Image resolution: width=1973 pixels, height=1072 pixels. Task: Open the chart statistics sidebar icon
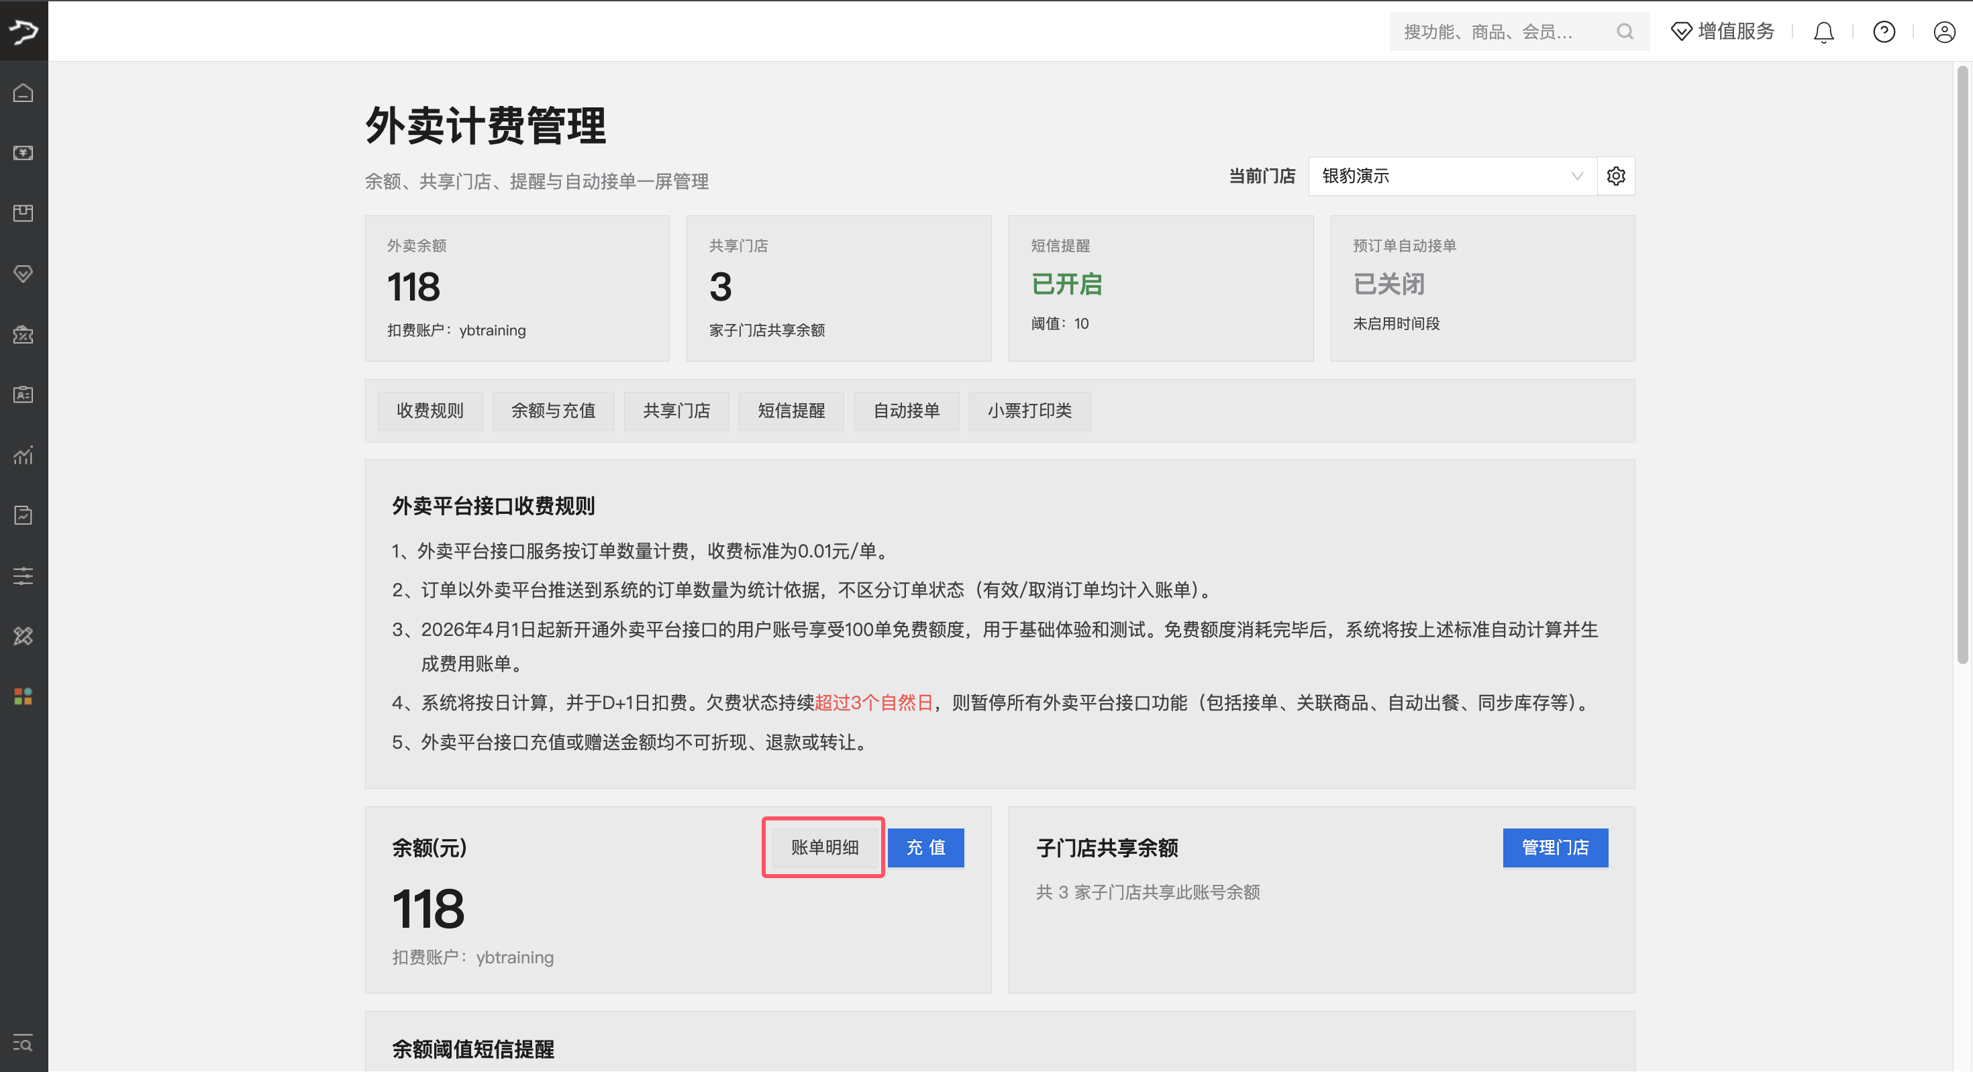tap(23, 455)
